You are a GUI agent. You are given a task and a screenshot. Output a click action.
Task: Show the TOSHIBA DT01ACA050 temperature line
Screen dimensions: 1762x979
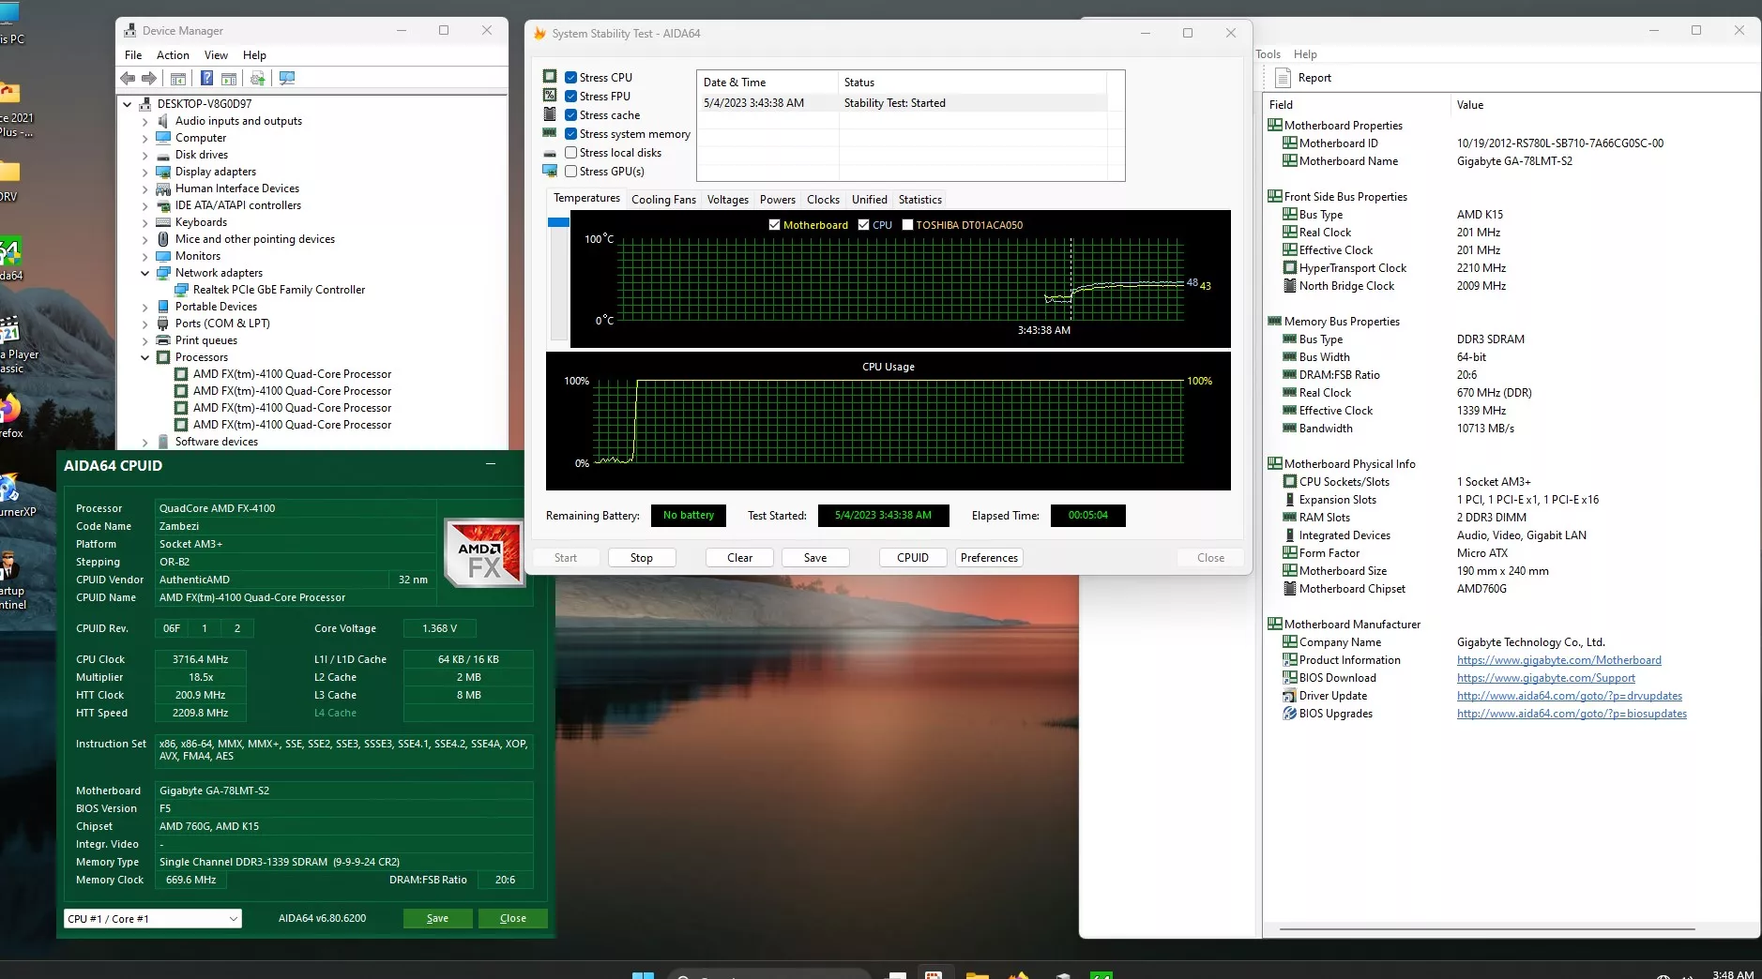coord(907,225)
